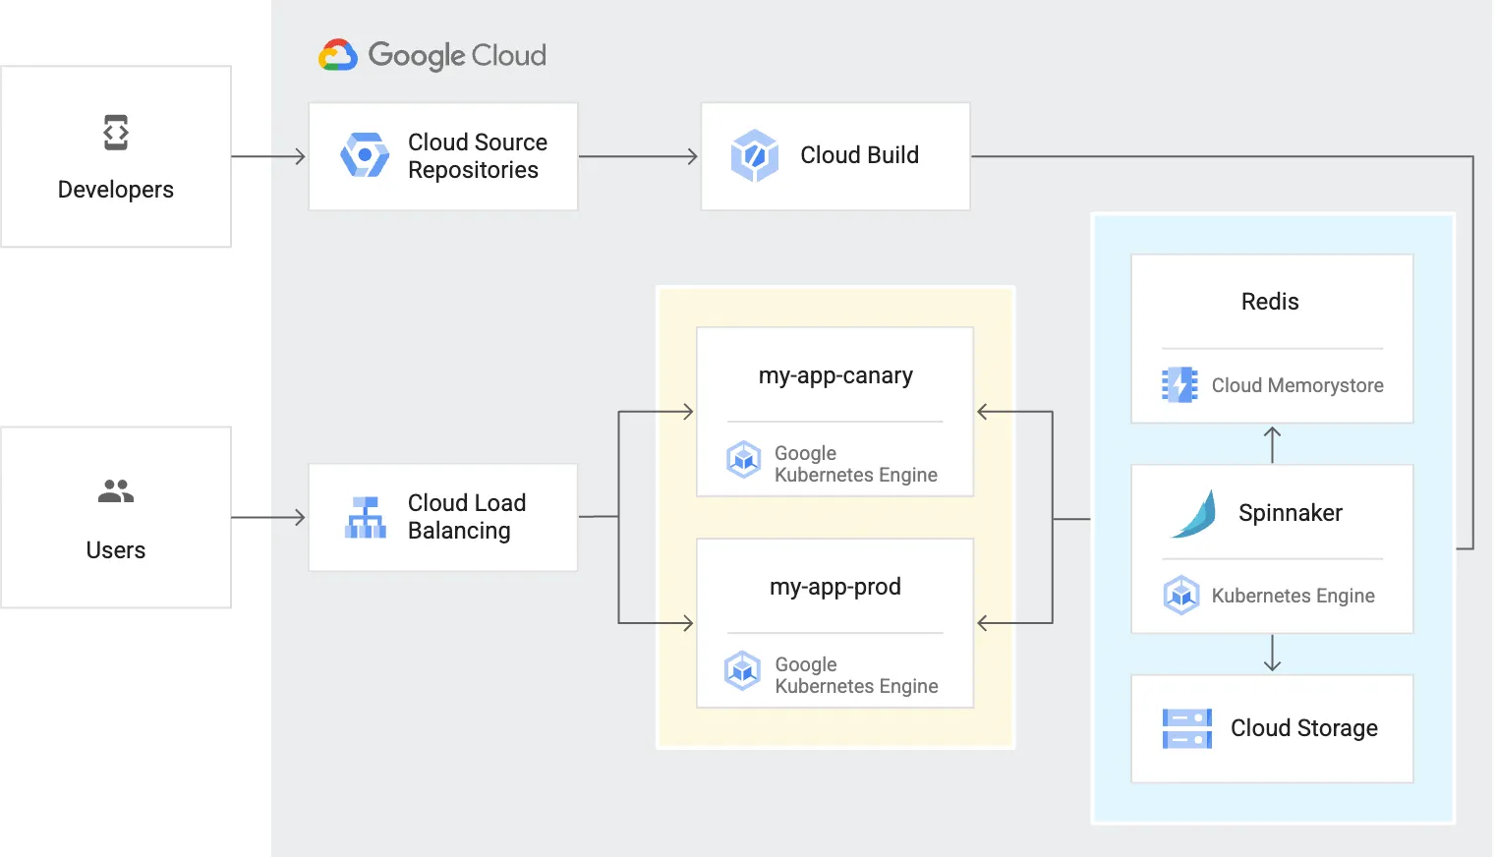Click the arrow from Users to Load Balancing
The image size is (1496, 857).
coord(268,517)
